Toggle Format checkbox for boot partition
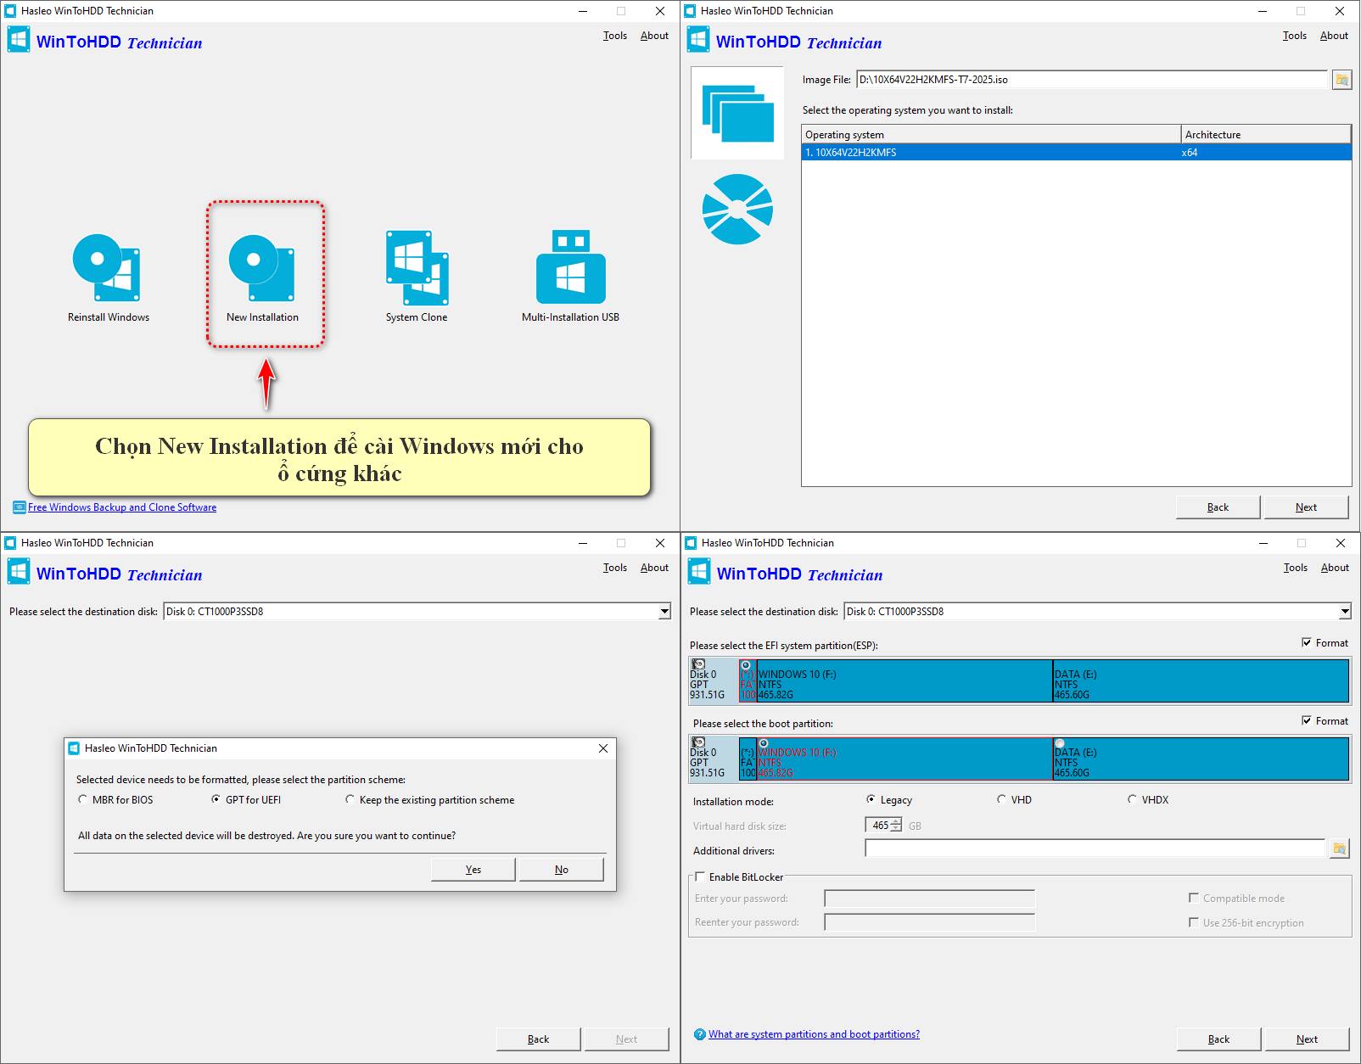Viewport: 1361px width, 1064px height. coord(1307,720)
